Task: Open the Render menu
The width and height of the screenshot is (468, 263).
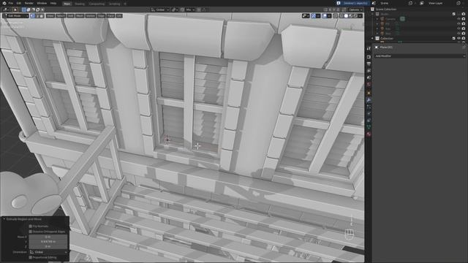Action: pyautogui.click(x=29, y=3)
